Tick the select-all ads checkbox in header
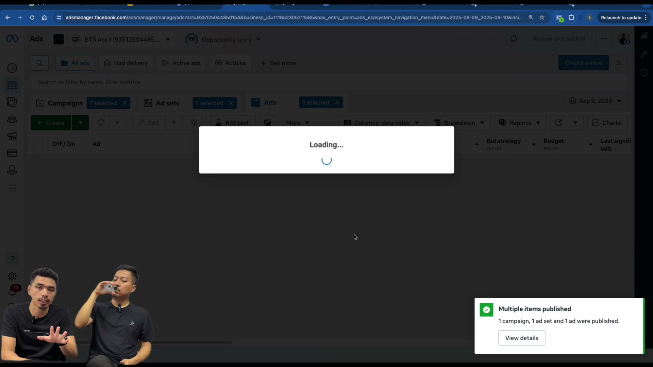The width and height of the screenshot is (653, 367). pos(37,144)
